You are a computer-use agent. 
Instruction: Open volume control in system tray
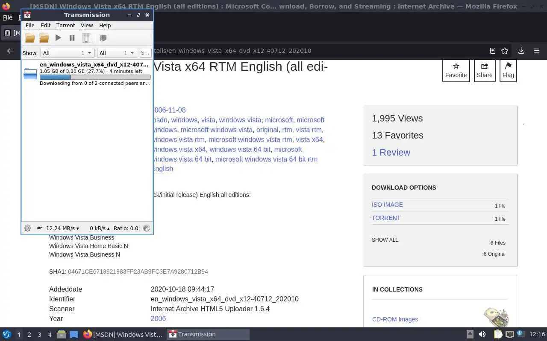(x=482, y=335)
